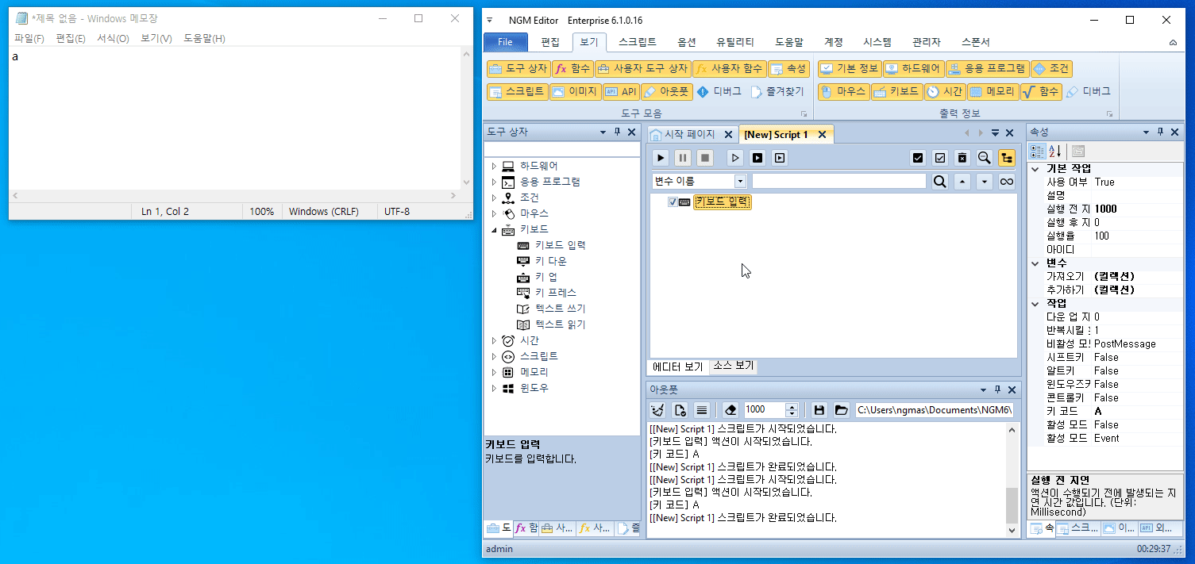Save output with the floppy disk icon

point(819,410)
